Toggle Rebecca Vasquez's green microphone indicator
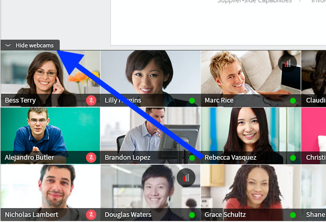This screenshot has height=222, width=326. 293,158
